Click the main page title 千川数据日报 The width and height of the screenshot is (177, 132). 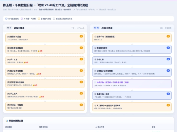pos(45,5)
